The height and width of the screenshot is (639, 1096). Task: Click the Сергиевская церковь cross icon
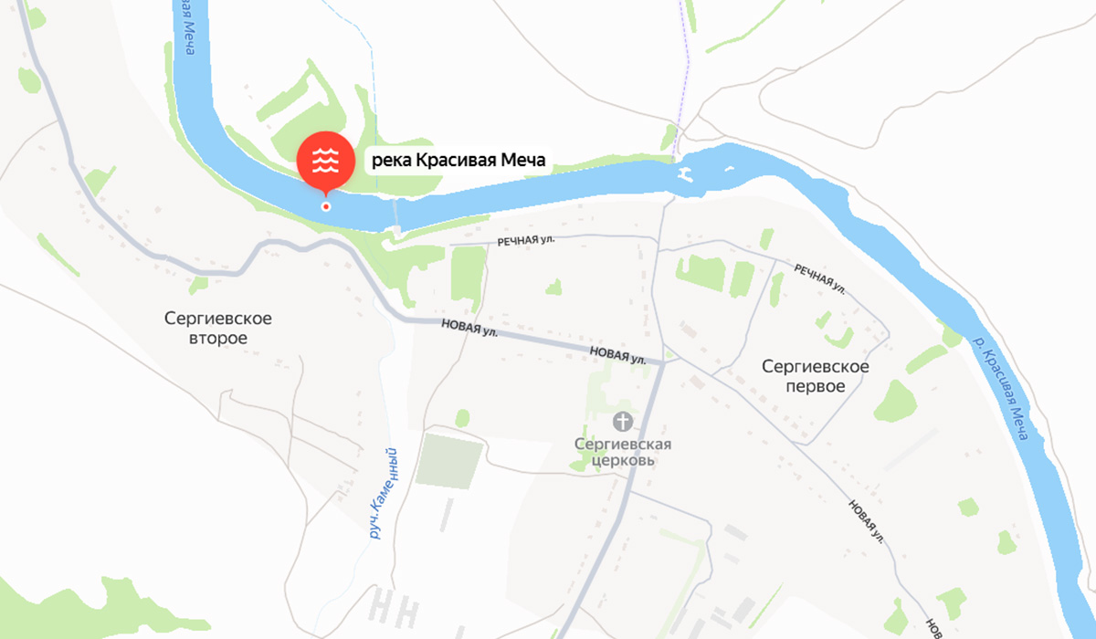(x=623, y=422)
